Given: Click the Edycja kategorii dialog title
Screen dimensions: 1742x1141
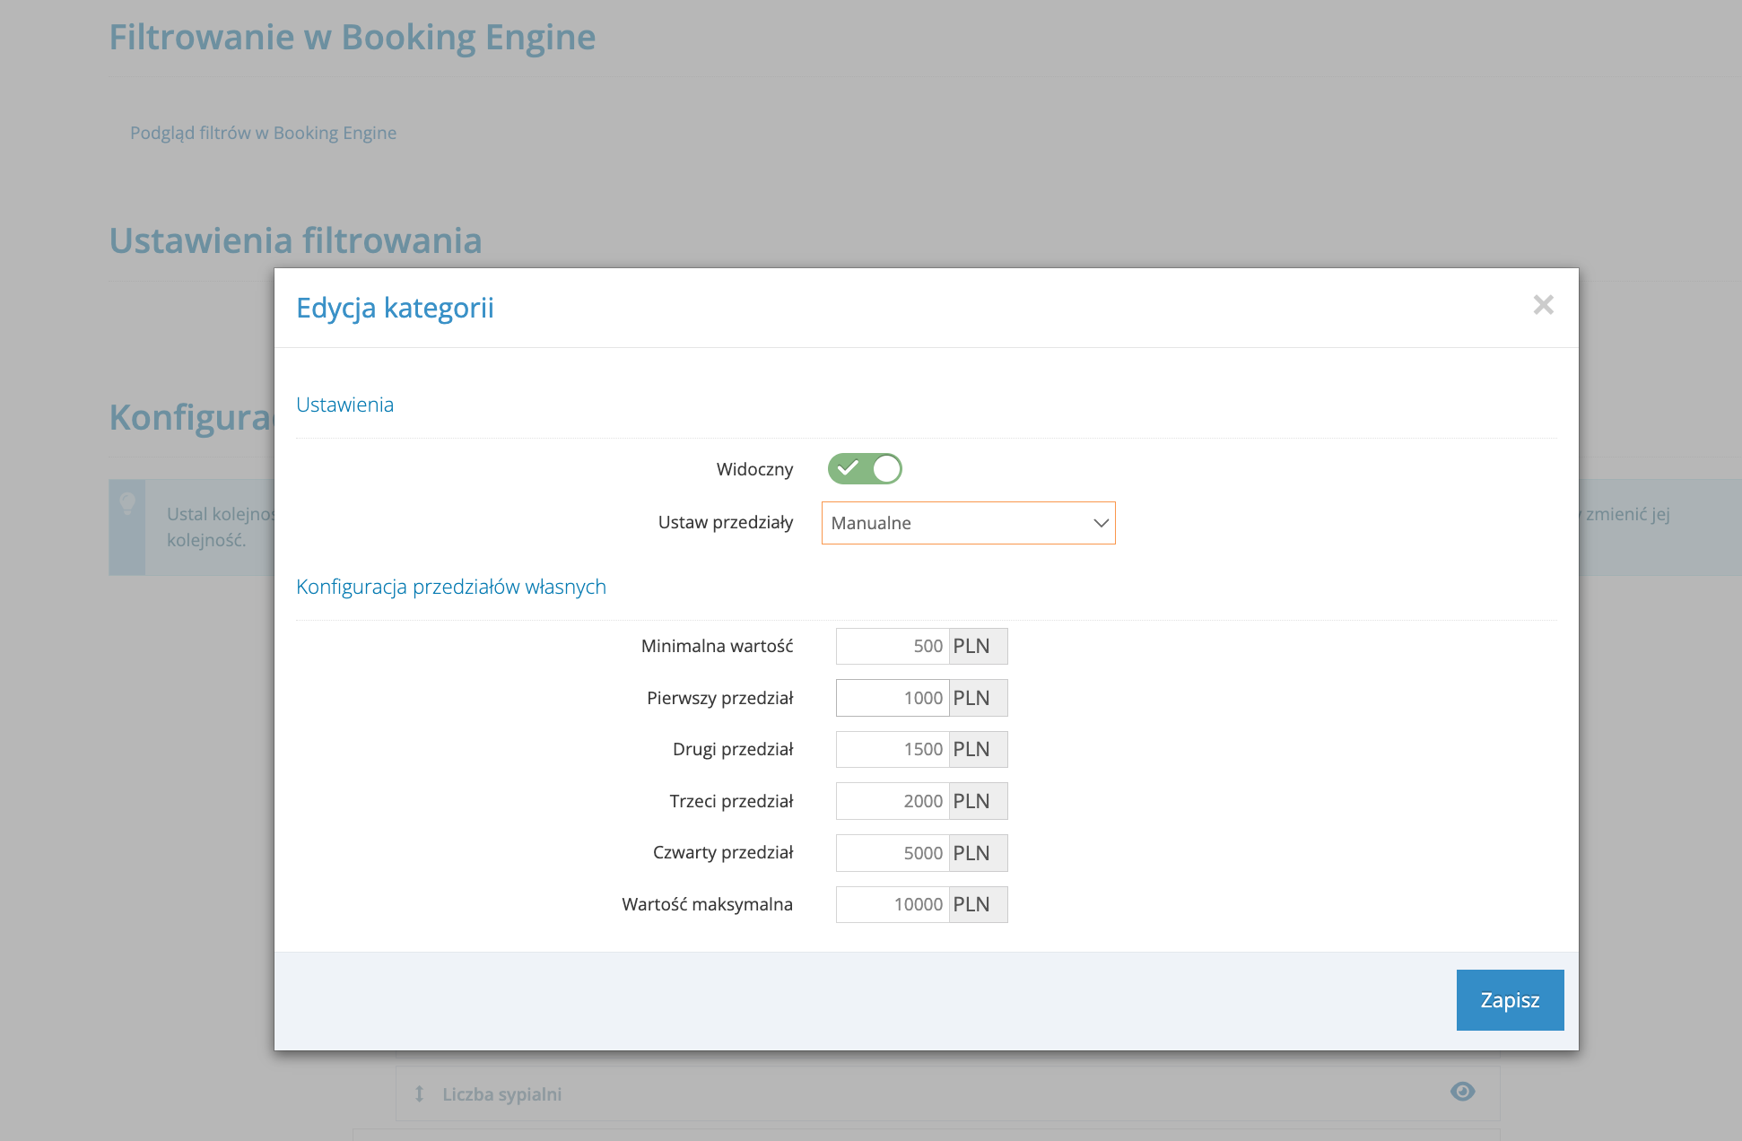Looking at the screenshot, I should (x=395, y=308).
